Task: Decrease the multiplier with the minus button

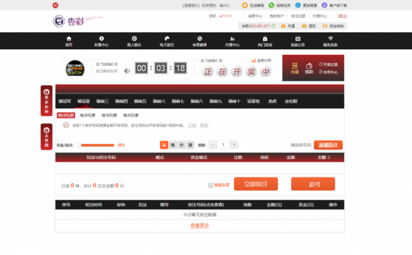Action: tap(213, 144)
